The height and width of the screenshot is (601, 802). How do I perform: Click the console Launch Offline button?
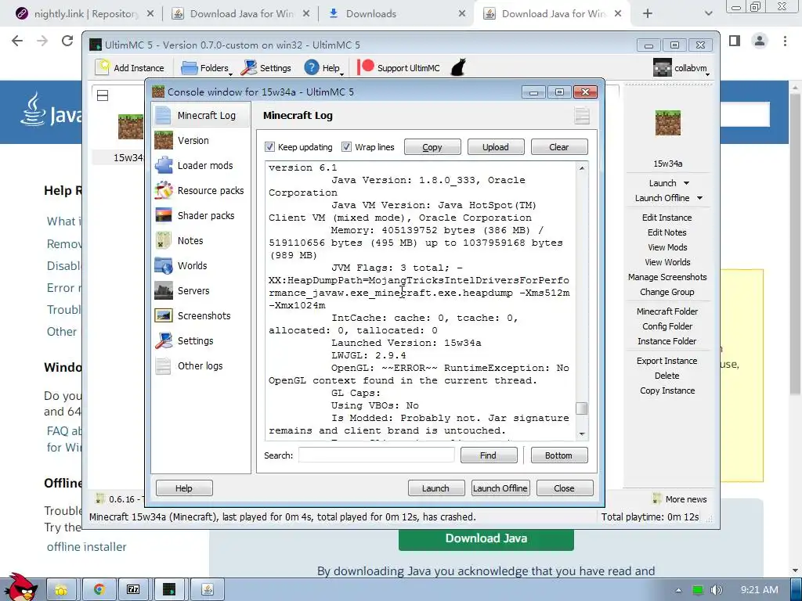tap(500, 488)
